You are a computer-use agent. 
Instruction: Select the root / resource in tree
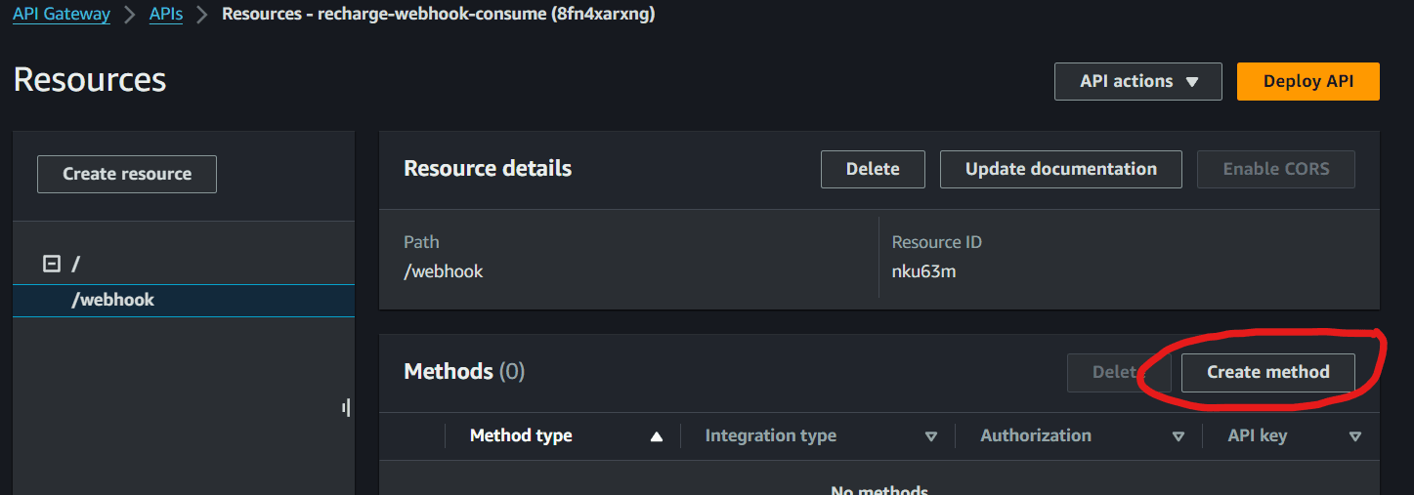[76, 264]
